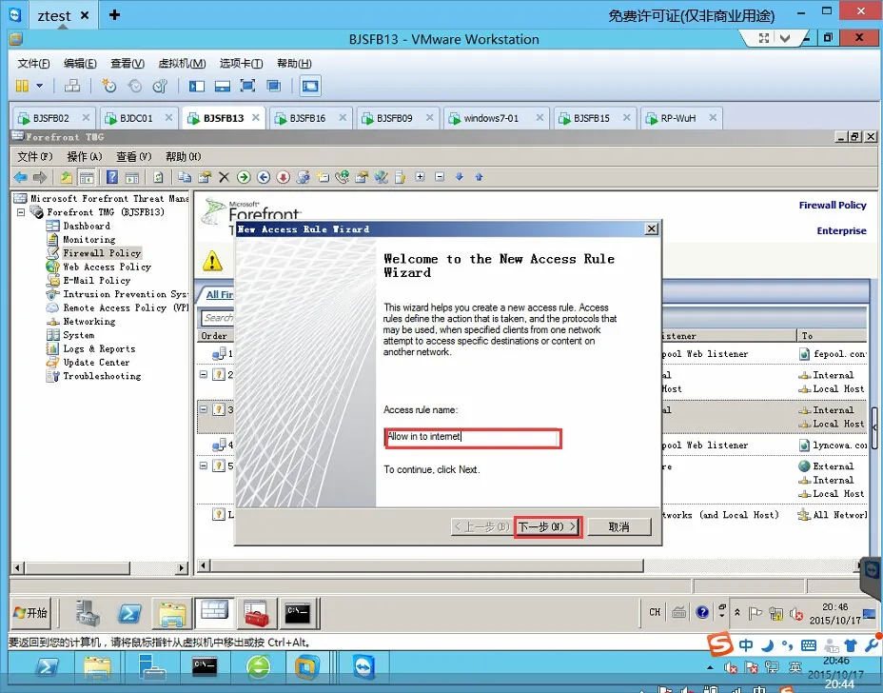Click the TMG toolbar copy icon
This screenshot has width=883, height=693.
coord(185,177)
